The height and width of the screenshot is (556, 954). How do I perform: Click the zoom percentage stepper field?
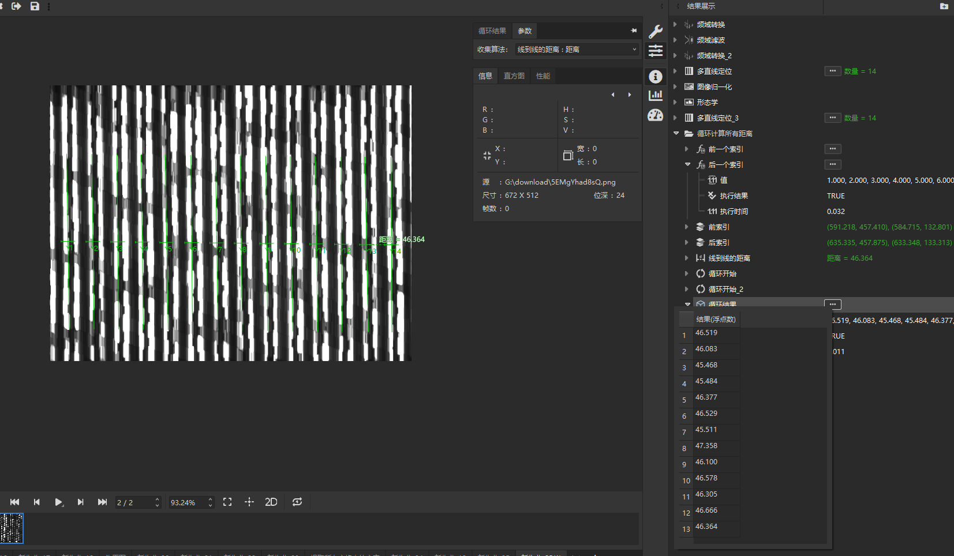(x=188, y=503)
